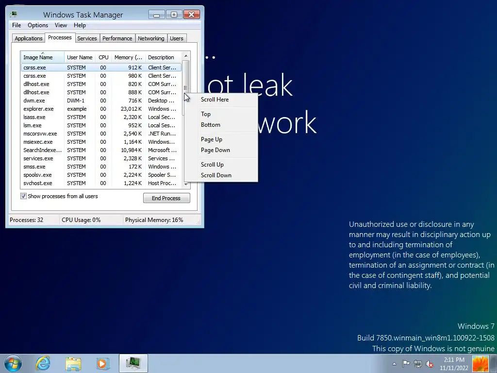Click the orange flower icon in tray
497x373 pixels.
(x=480, y=364)
